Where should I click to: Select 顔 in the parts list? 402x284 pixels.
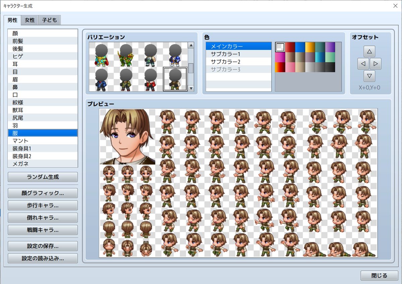pyautogui.click(x=43, y=33)
